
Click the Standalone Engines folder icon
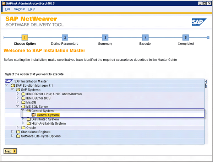click(18, 132)
